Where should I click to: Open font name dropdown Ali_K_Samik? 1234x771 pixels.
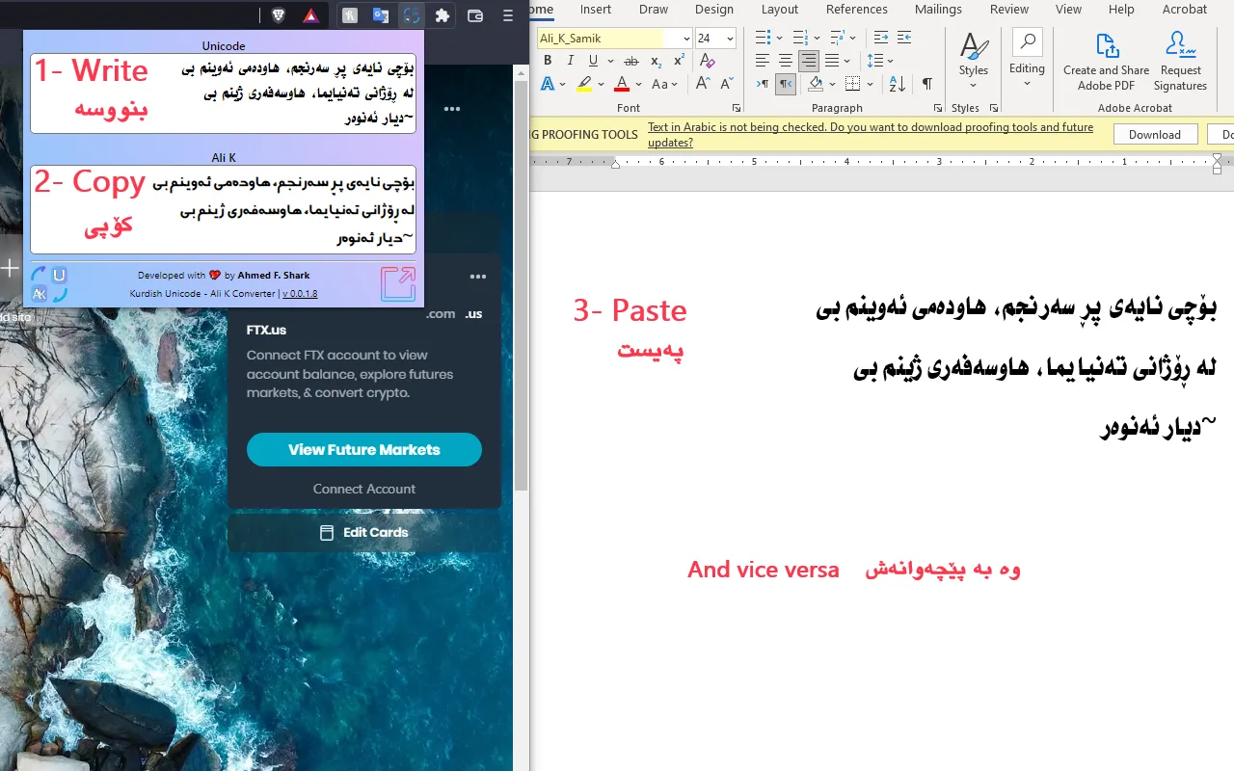coord(686,39)
